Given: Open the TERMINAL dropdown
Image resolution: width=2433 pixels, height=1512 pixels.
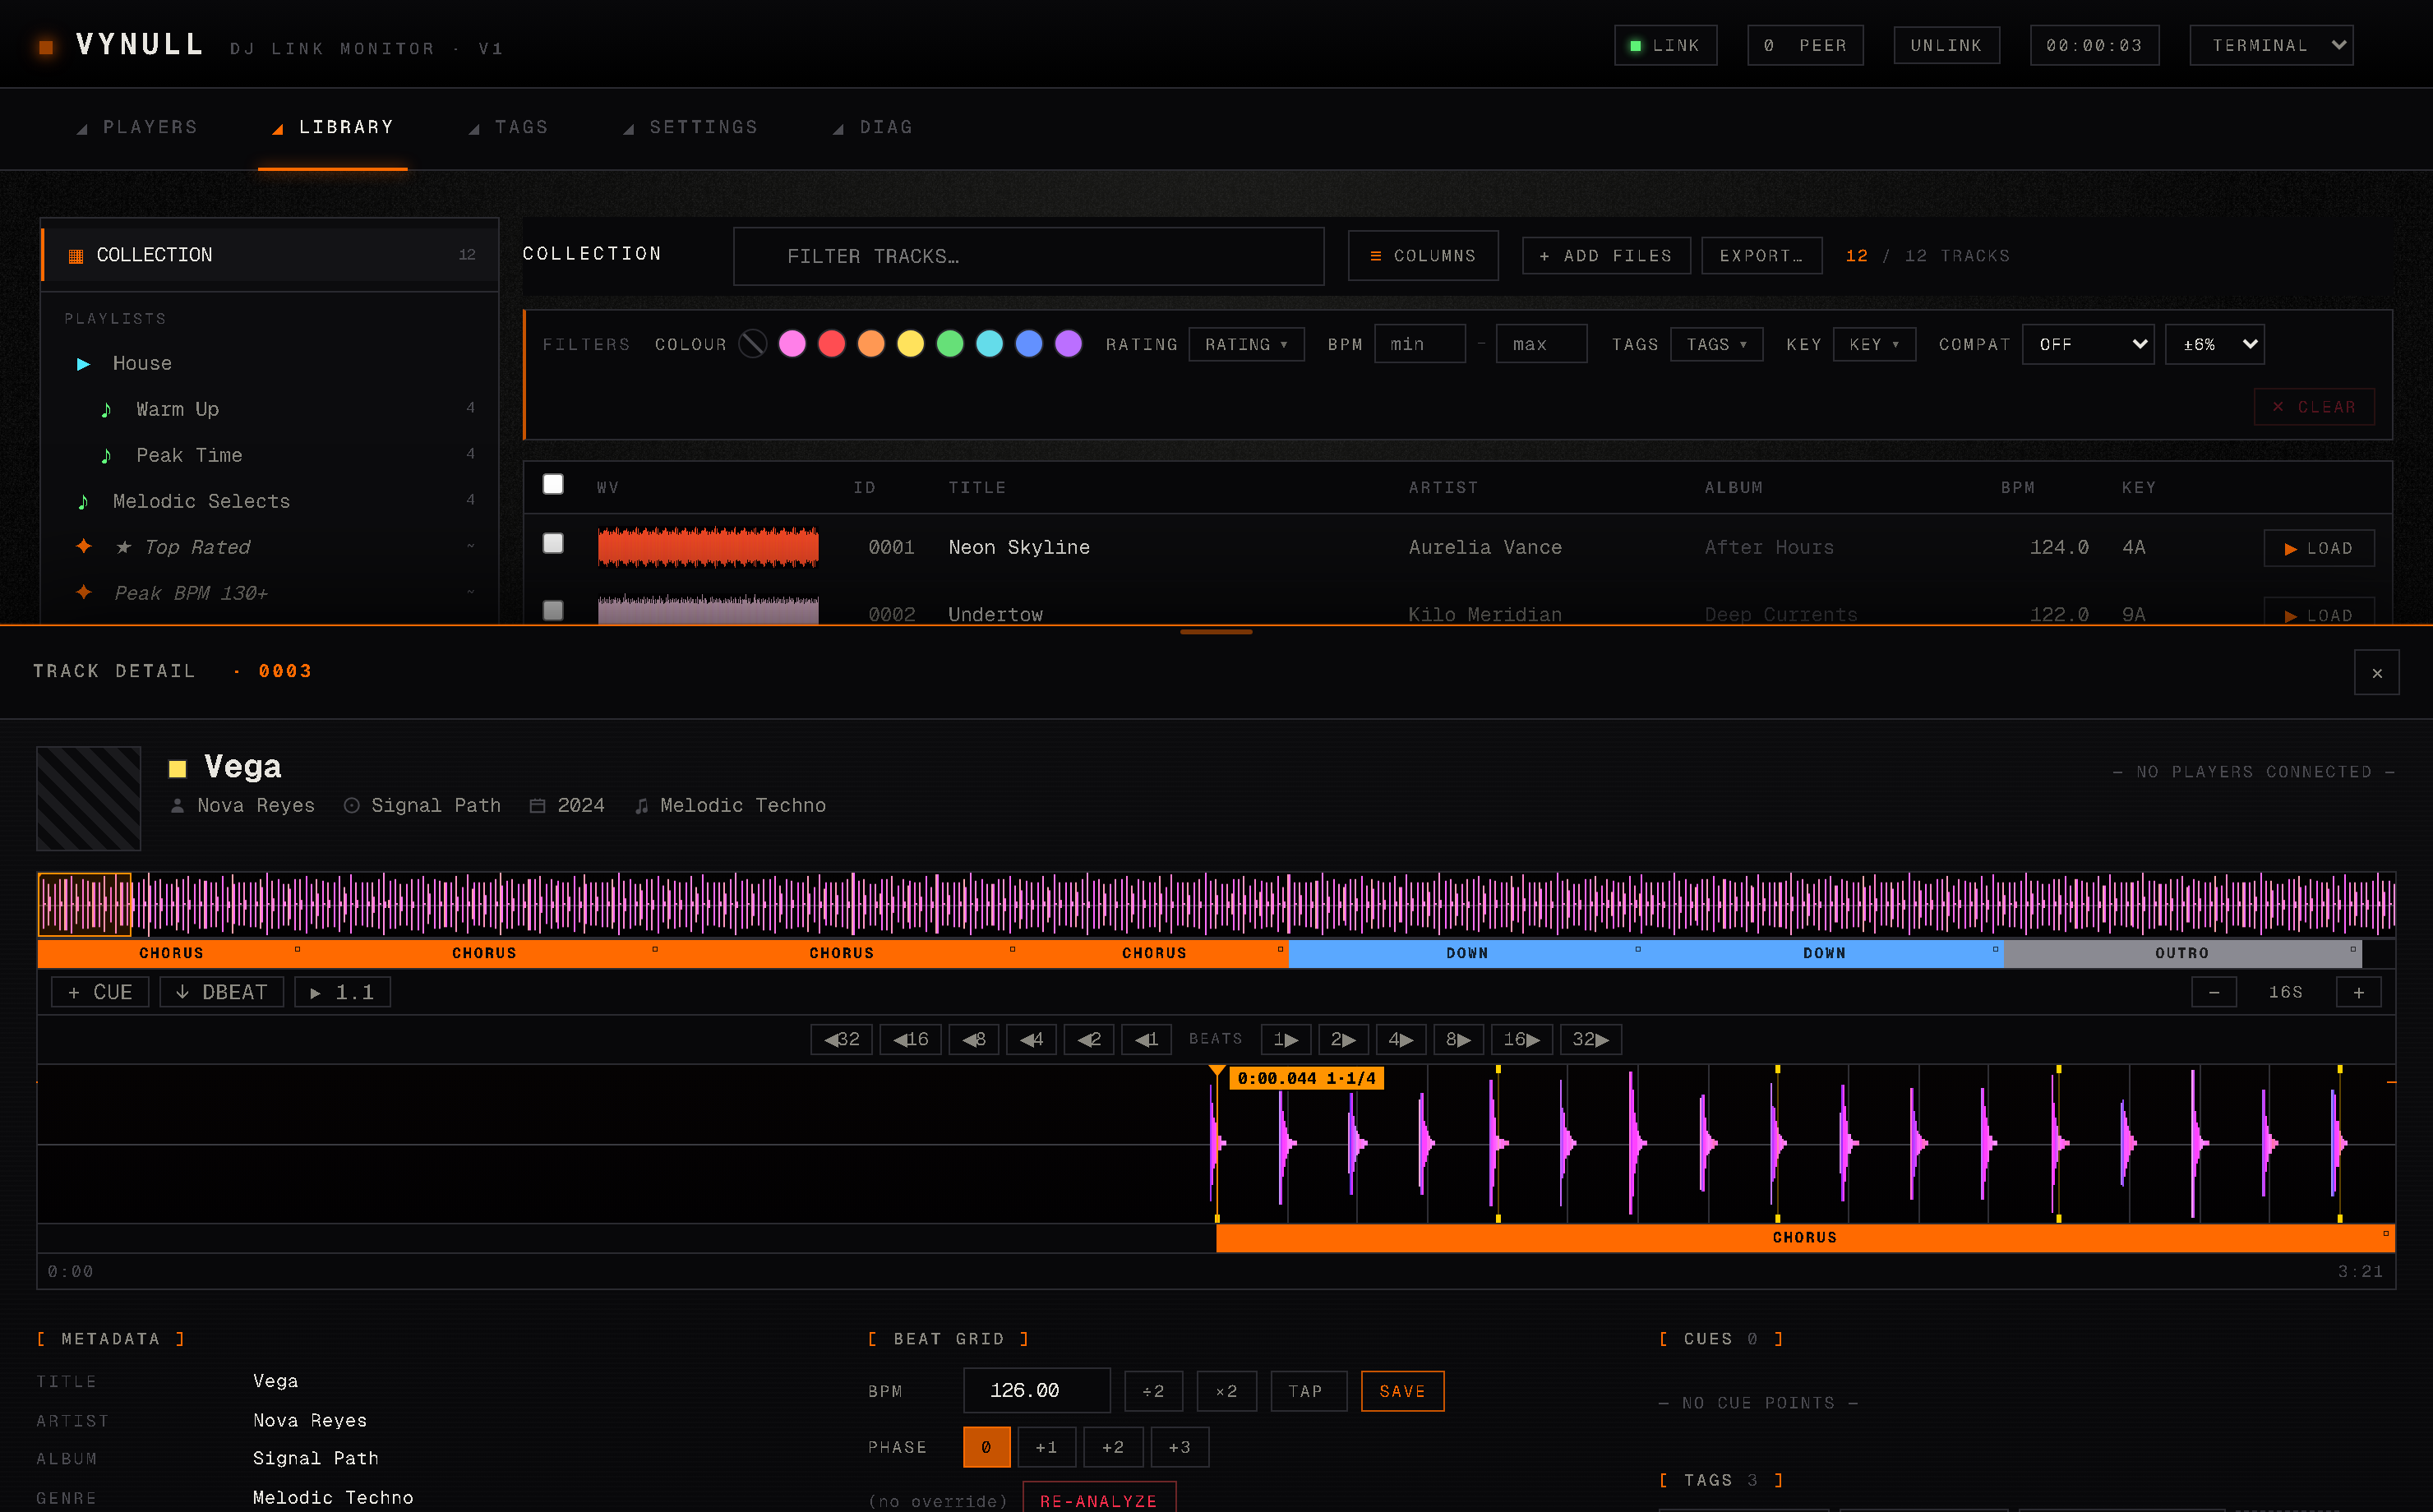Looking at the screenshot, I should click(x=2271, y=46).
